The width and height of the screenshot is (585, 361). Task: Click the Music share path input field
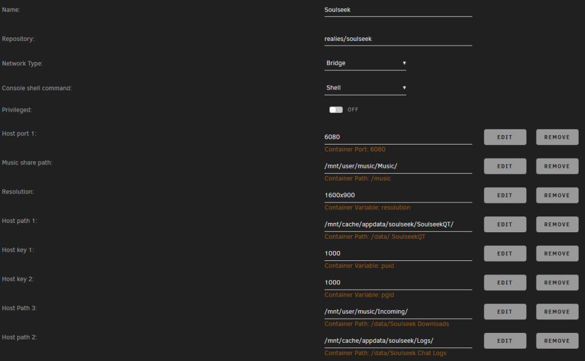pos(398,166)
